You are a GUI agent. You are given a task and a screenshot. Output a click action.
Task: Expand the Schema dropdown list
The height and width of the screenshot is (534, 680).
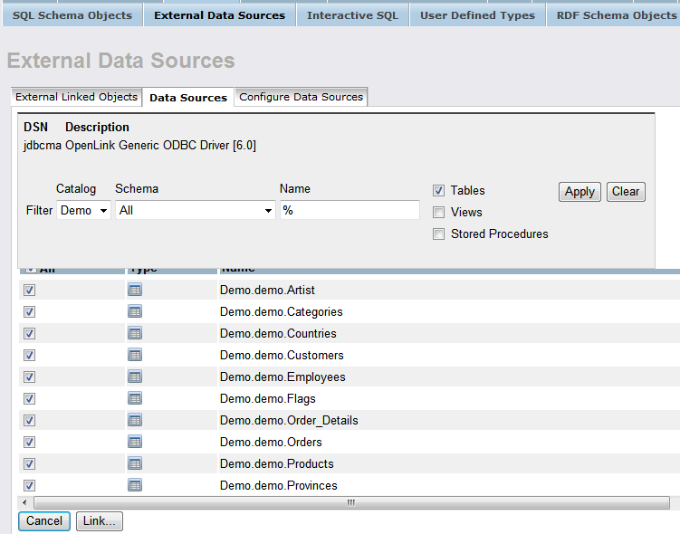195,210
